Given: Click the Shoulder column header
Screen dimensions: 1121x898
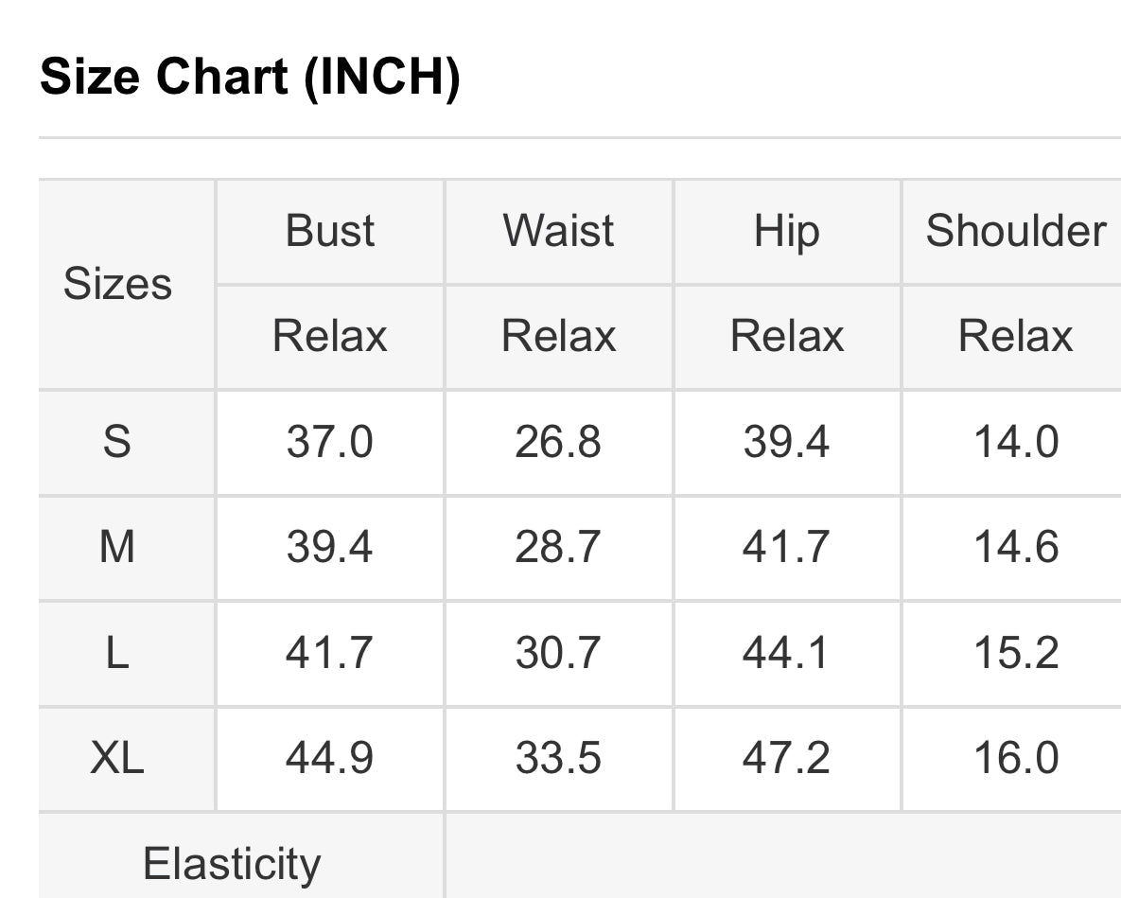Looking at the screenshot, I should click(x=1015, y=231).
